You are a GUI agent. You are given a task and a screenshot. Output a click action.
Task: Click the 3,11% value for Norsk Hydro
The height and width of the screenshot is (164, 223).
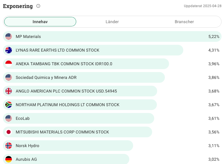[x=214, y=146]
